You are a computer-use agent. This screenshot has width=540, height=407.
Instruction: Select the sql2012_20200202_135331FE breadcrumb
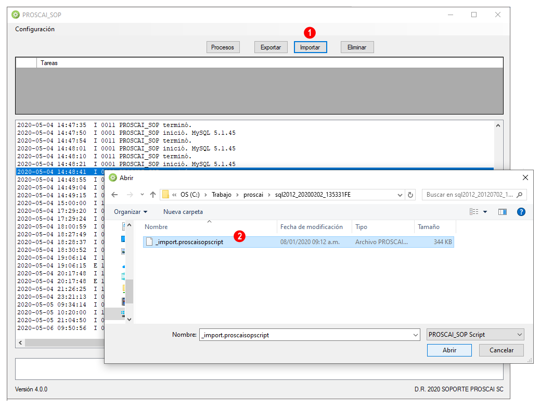(x=313, y=195)
